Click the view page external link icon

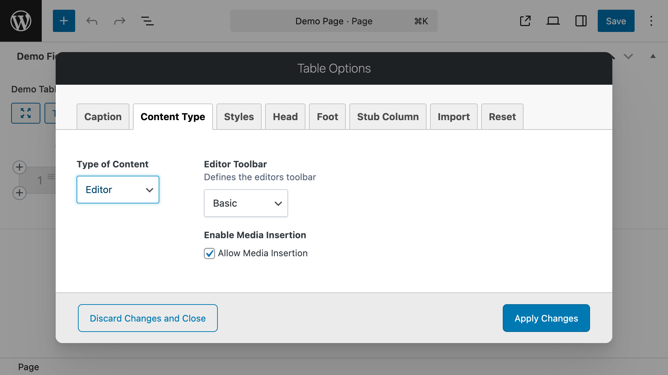pyautogui.click(x=525, y=21)
